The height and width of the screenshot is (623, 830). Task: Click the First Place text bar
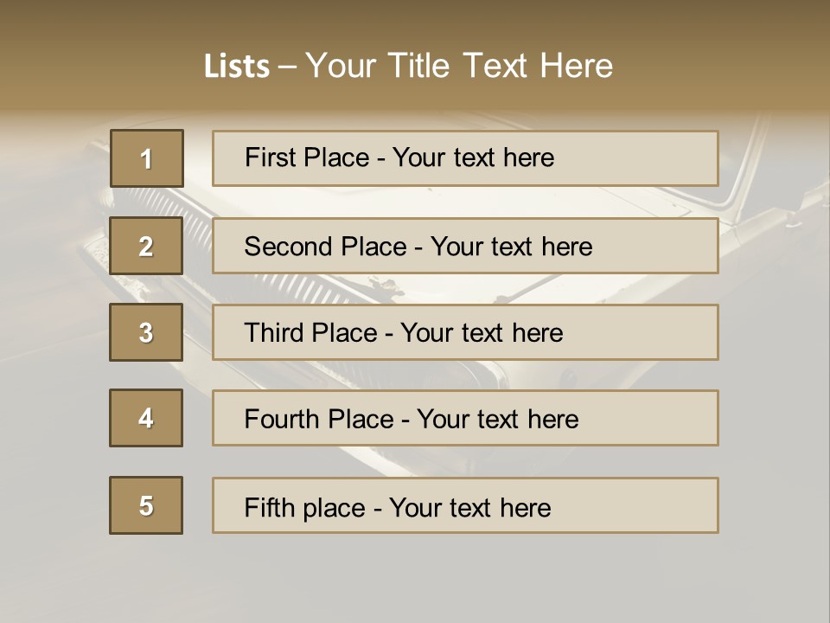(x=465, y=158)
